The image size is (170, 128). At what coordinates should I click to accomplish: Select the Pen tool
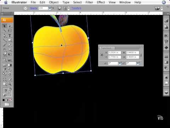tap(5, 36)
